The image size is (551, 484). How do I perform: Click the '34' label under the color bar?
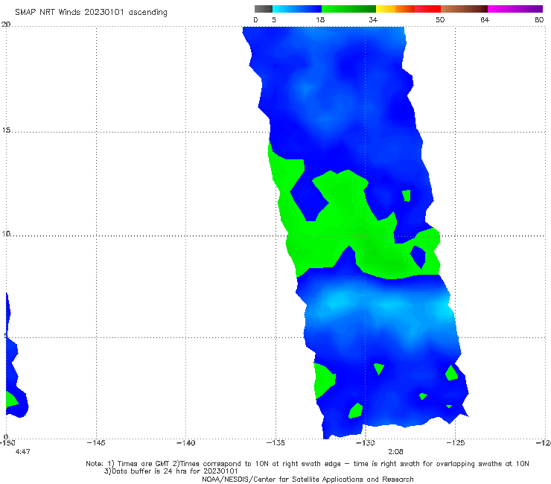click(x=373, y=20)
